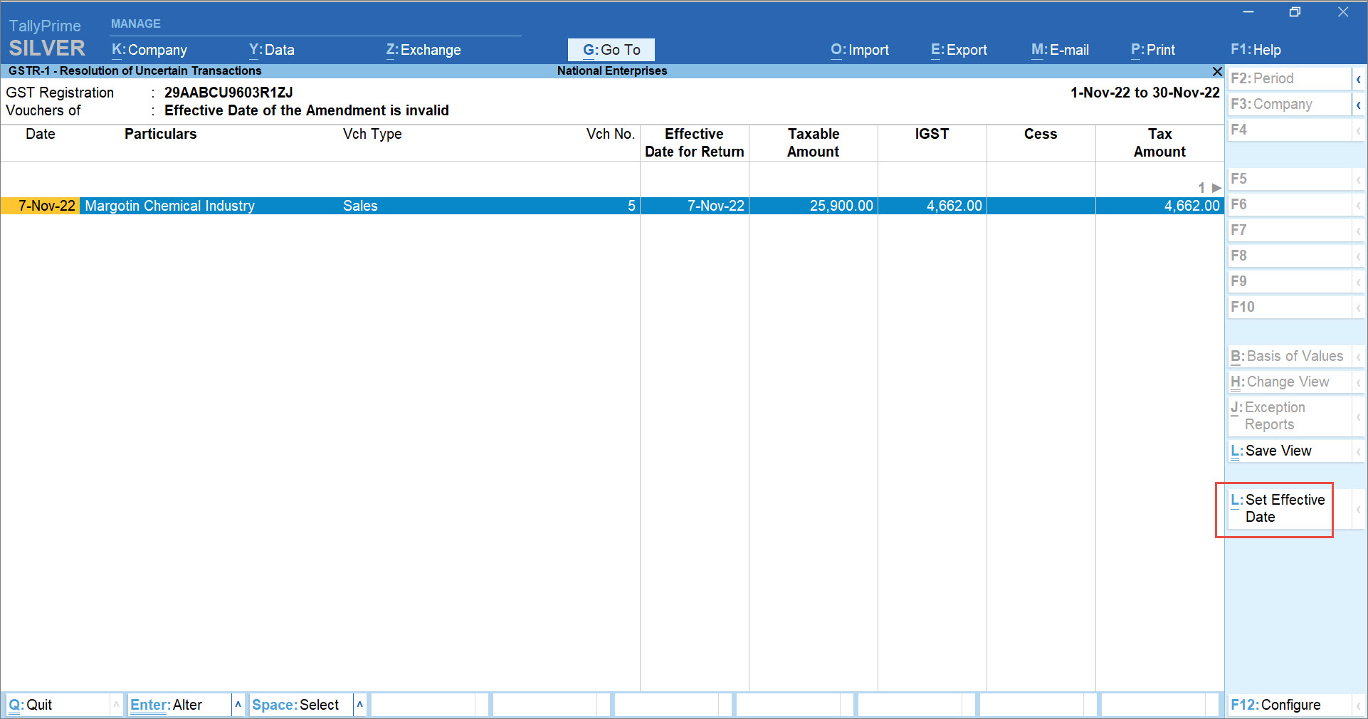
Task: Restore the TallyPrime window
Action: pyautogui.click(x=1295, y=12)
